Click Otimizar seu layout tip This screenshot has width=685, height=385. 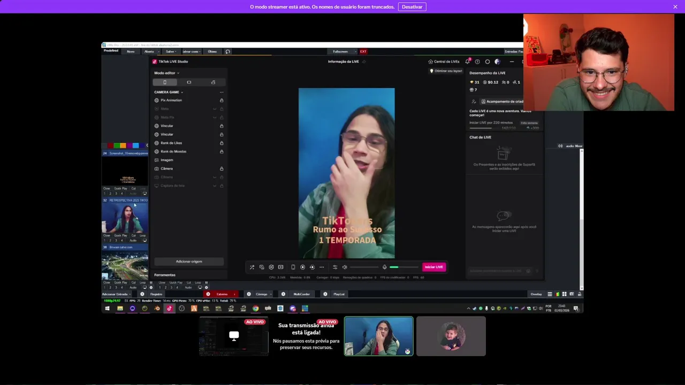446,71
